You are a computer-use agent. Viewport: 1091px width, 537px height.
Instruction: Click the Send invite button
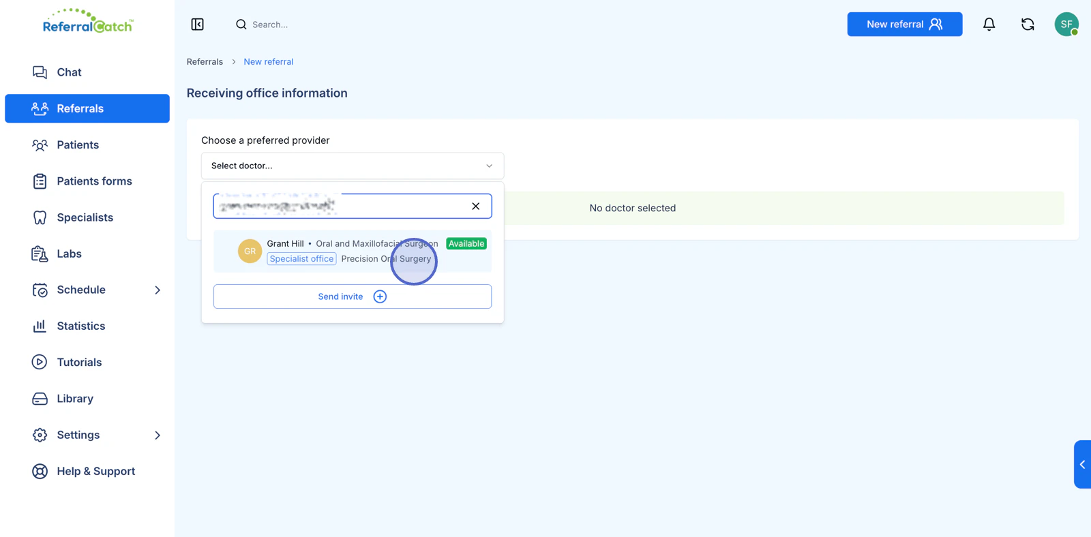pos(353,296)
